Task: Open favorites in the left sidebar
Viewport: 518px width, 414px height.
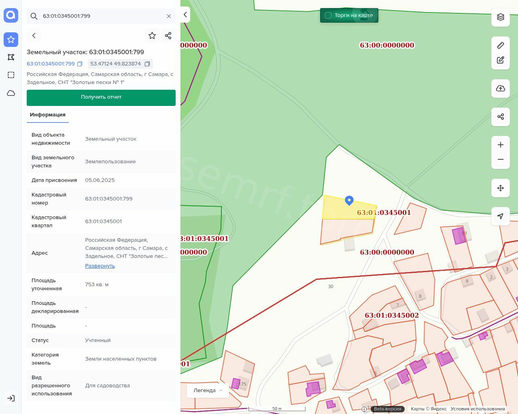Action: click(x=11, y=40)
